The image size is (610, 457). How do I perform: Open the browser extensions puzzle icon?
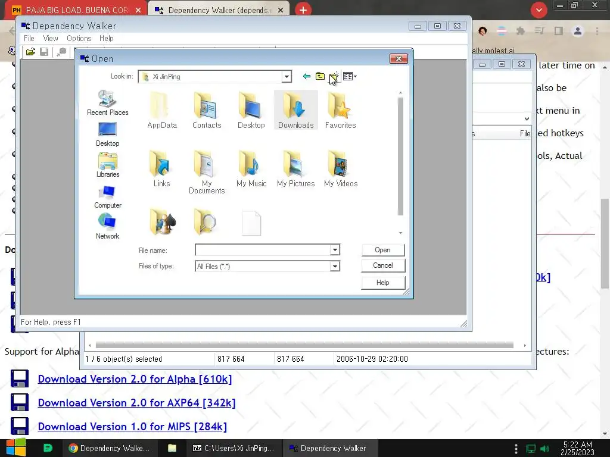pyautogui.click(x=520, y=31)
